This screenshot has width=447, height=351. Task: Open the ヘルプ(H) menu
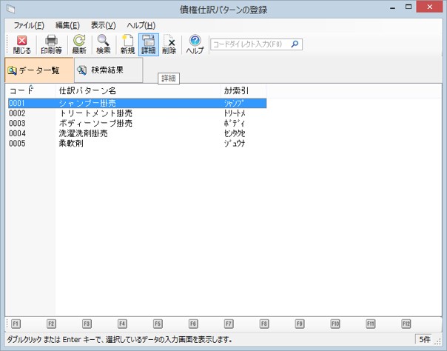[x=141, y=25]
